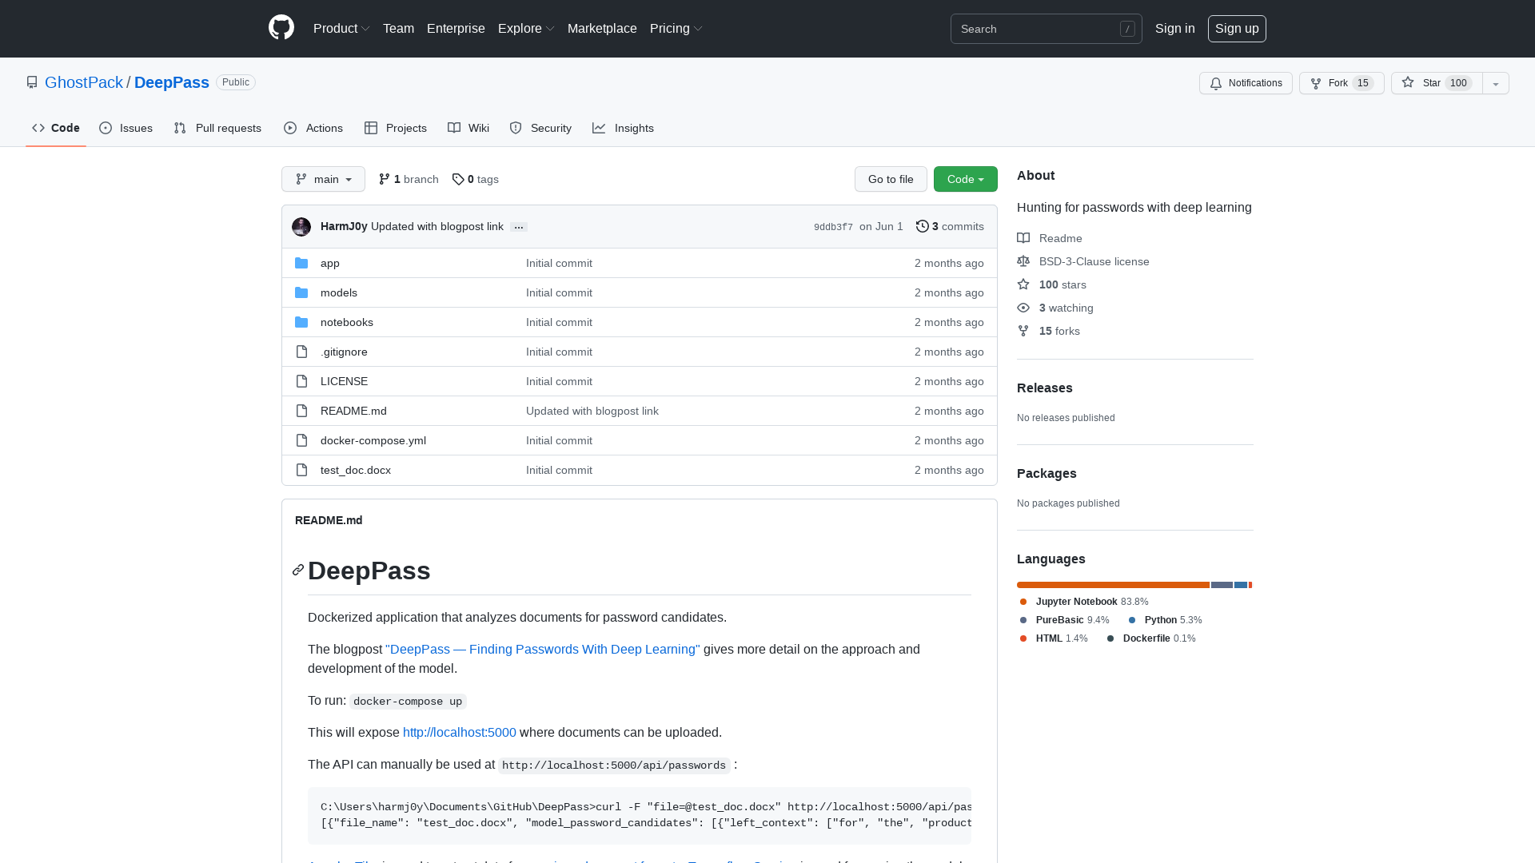
Task: Open the green Code dropdown button
Action: tap(966, 179)
